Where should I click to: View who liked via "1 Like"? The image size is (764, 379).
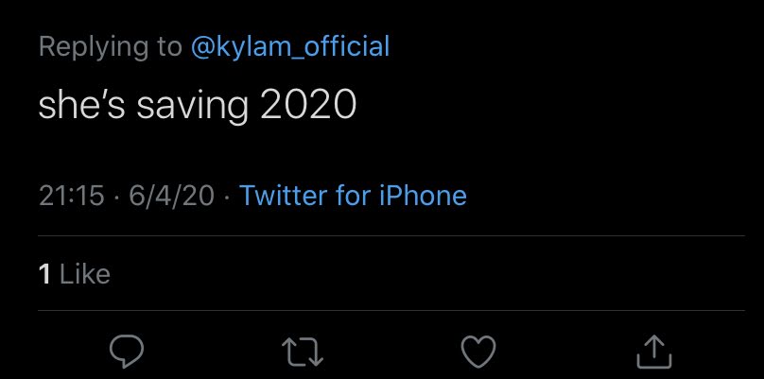point(75,274)
